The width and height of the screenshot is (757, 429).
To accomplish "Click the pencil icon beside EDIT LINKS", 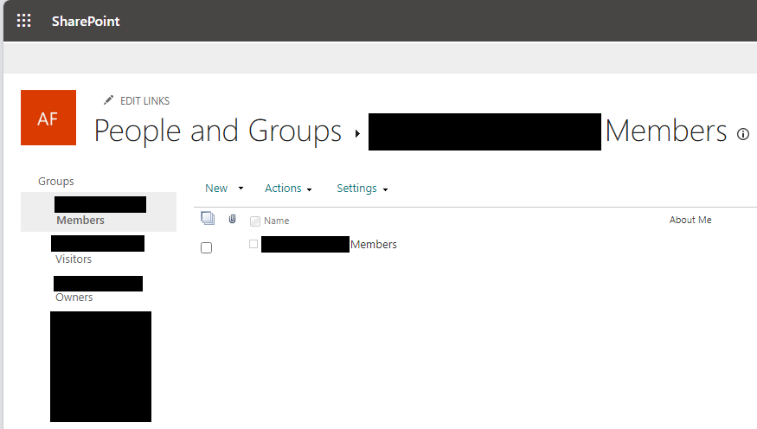I will pyautogui.click(x=109, y=99).
